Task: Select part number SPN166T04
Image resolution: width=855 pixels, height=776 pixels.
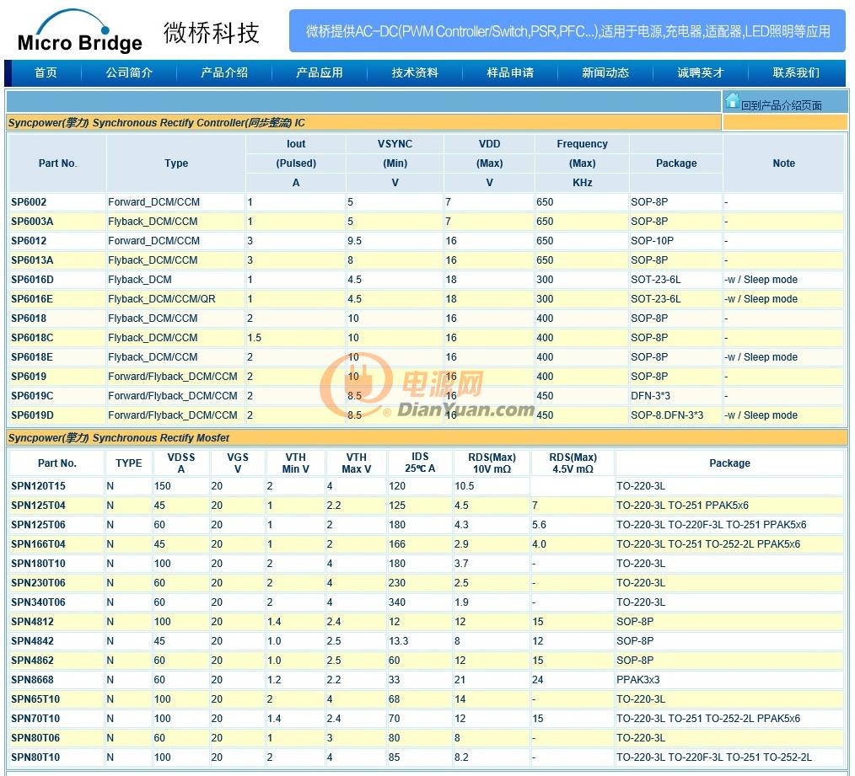Action: pyautogui.click(x=38, y=543)
